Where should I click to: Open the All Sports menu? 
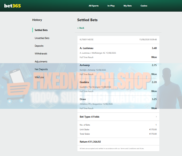(x=93, y=6)
